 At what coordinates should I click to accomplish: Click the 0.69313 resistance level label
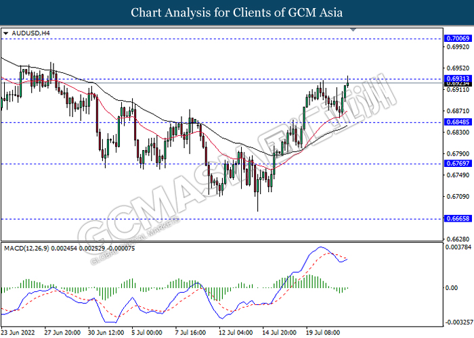pos(458,78)
